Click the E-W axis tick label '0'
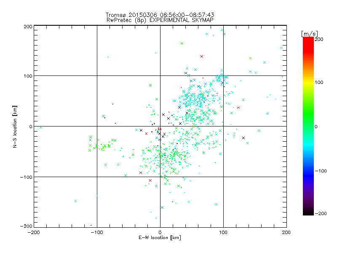 (160, 232)
